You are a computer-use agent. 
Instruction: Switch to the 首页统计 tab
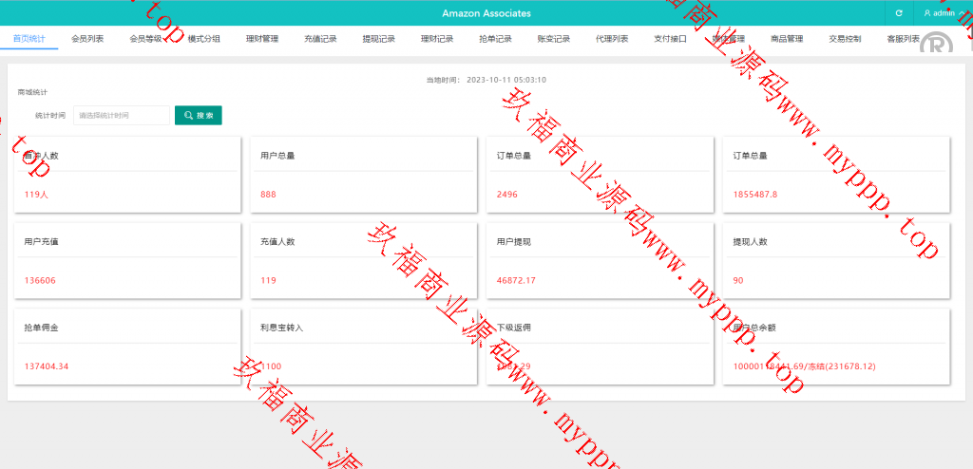(29, 39)
